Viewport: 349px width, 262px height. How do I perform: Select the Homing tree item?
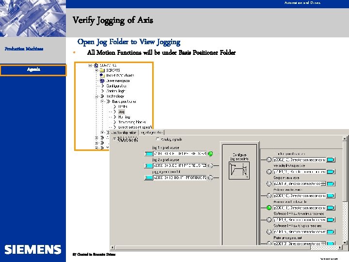pyautogui.click(x=124, y=117)
